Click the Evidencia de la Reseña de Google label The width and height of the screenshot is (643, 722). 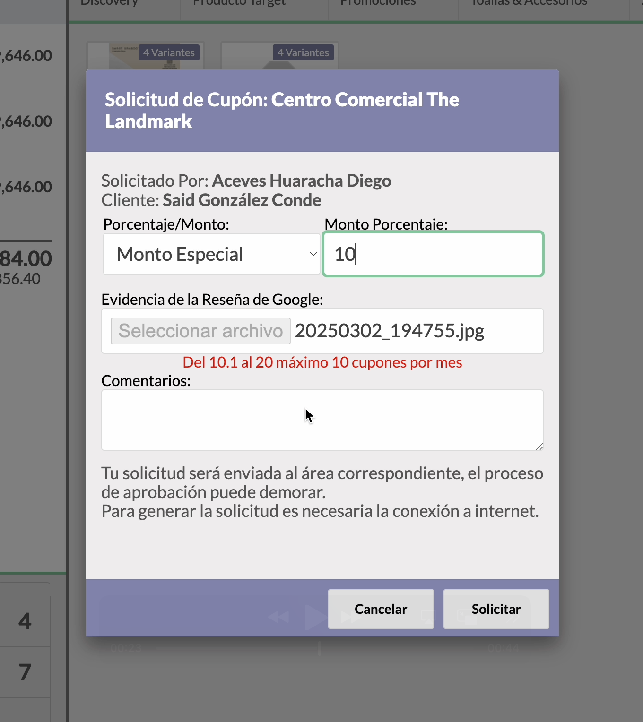click(x=212, y=300)
